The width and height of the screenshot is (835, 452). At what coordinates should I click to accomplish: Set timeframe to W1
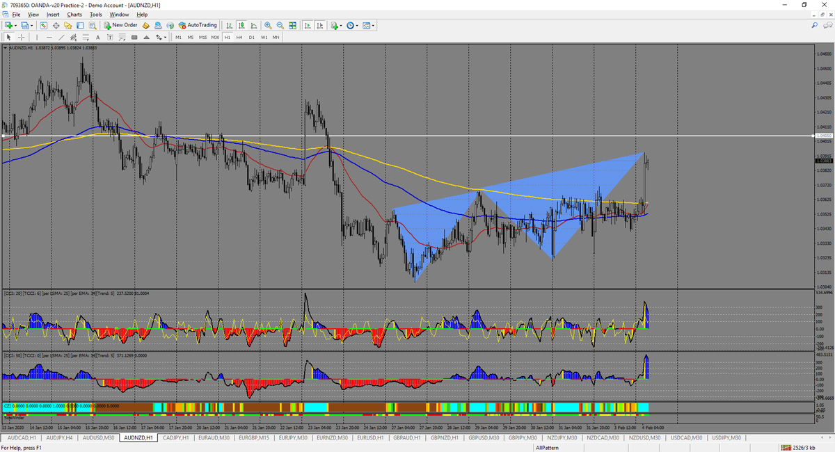[264, 37]
